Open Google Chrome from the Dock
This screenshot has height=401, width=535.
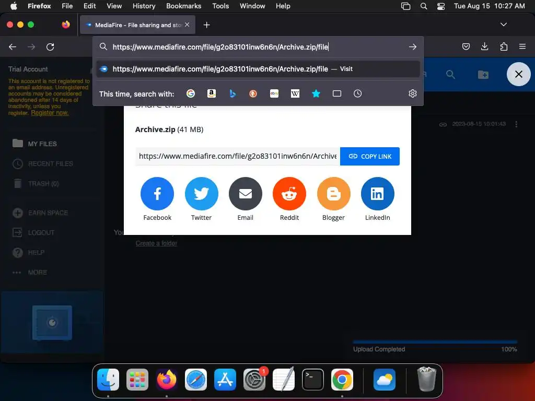click(x=342, y=380)
